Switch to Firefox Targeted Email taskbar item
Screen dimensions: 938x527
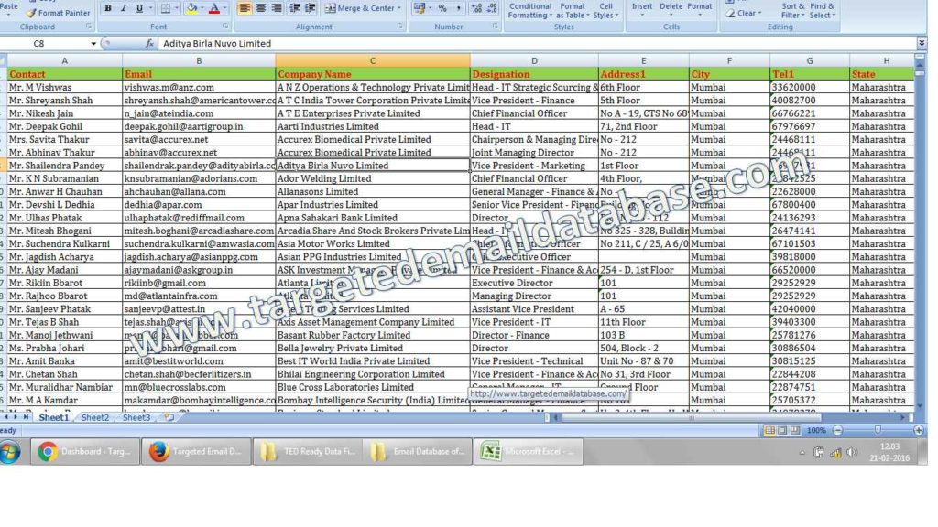point(196,452)
